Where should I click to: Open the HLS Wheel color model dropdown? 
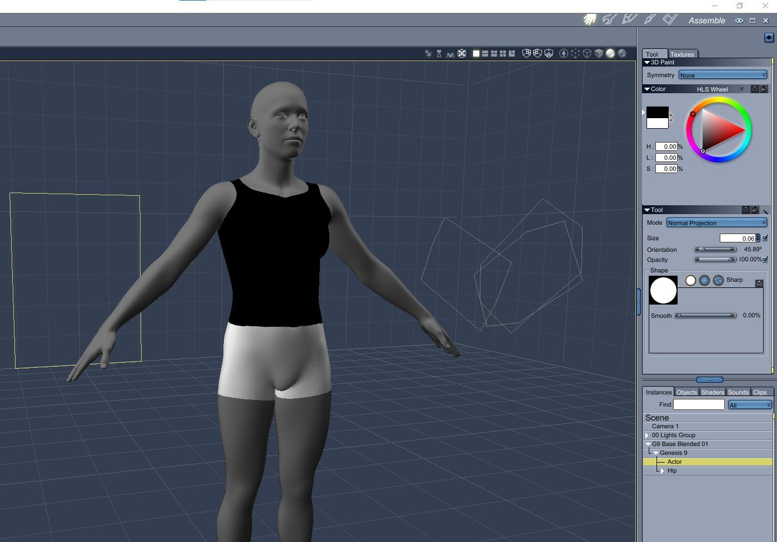point(720,89)
